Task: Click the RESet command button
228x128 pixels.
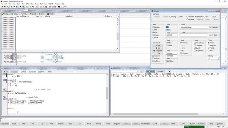Action: (x=157, y=46)
